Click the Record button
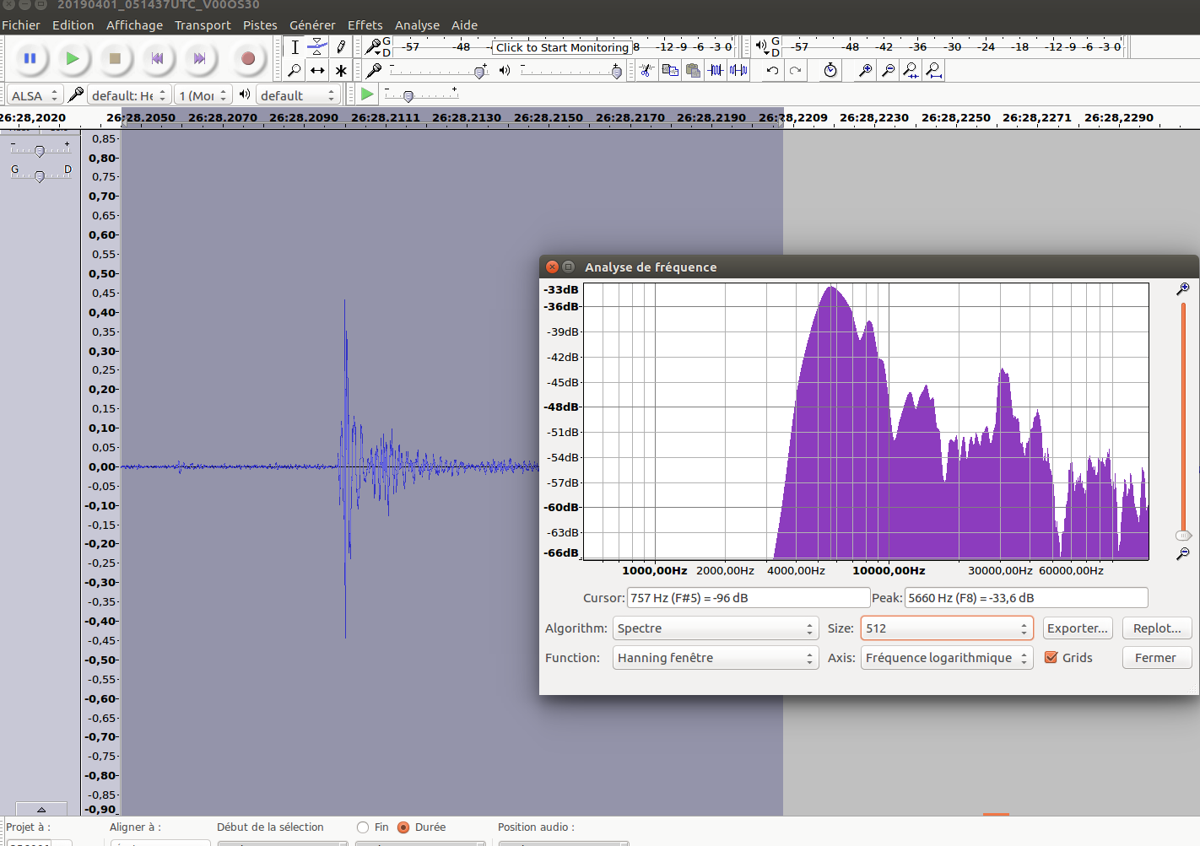 [x=247, y=58]
